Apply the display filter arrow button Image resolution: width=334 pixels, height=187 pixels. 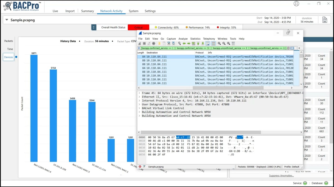click(292, 48)
